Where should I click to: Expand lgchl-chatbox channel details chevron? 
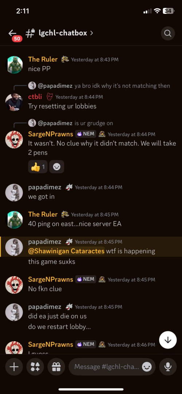tap(92, 33)
